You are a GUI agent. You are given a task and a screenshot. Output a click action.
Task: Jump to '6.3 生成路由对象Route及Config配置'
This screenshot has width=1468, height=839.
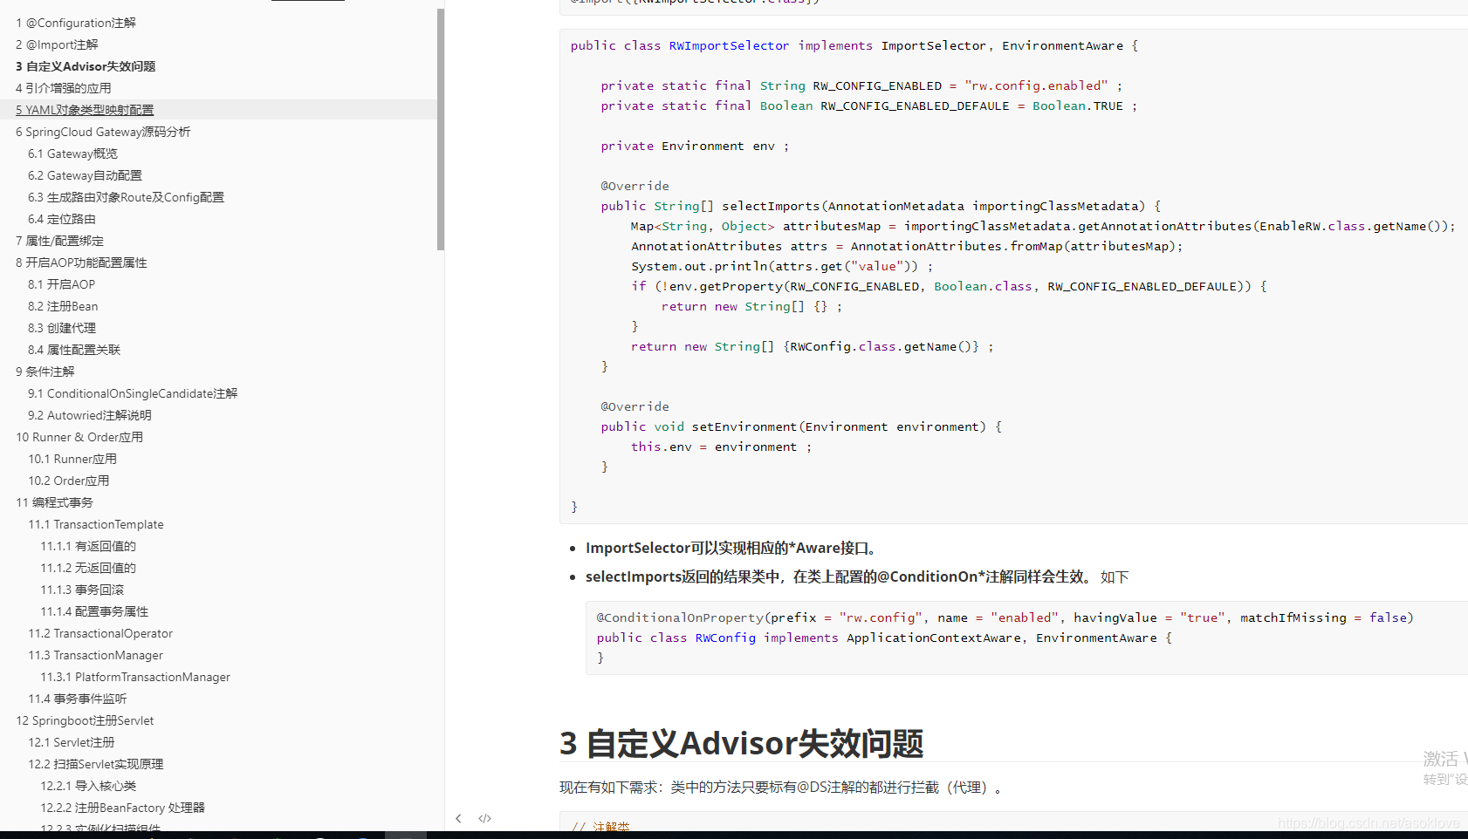(126, 197)
